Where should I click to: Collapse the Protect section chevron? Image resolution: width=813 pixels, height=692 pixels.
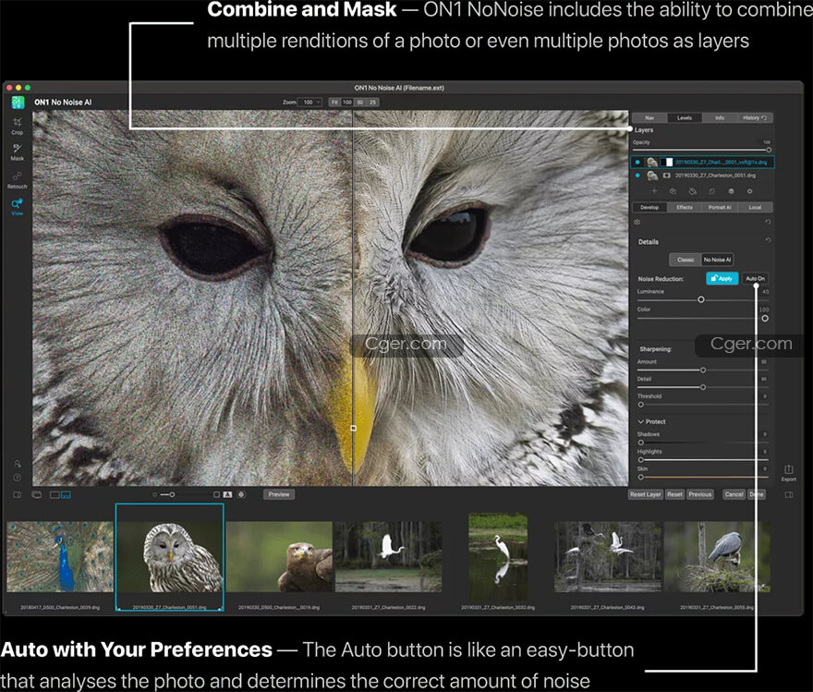[x=641, y=421]
